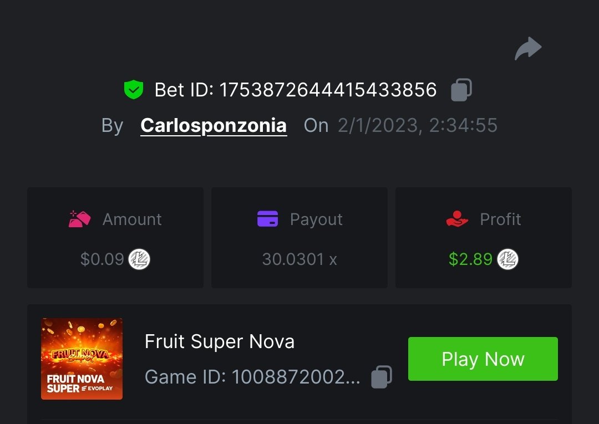Click the Fruit Super Nova title
The height and width of the screenshot is (424, 599).
(x=219, y=341)
